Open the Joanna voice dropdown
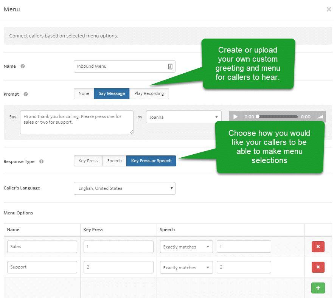Image resolution: width=334 pixels, height=298 pixels. pyautogui.click(x=183, y=117)
